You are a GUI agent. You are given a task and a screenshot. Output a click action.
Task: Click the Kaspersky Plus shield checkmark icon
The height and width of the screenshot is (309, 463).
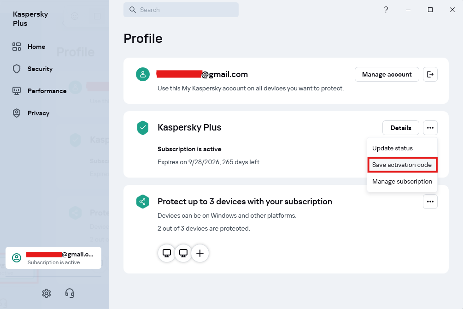click(x=143, y=128)
